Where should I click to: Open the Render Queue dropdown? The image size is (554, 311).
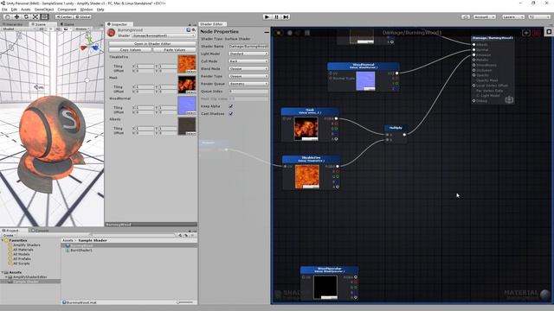248,84
